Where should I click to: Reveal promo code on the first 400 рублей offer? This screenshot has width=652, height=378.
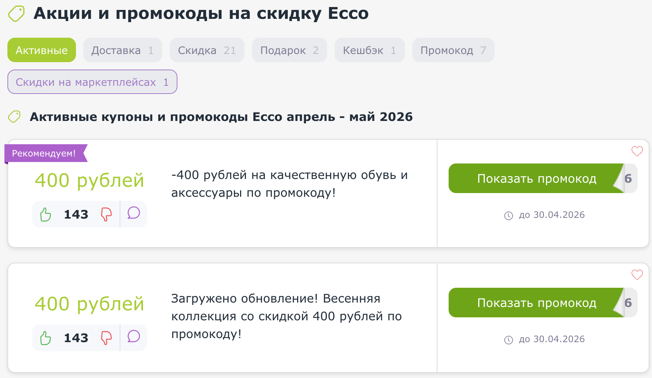537,179
